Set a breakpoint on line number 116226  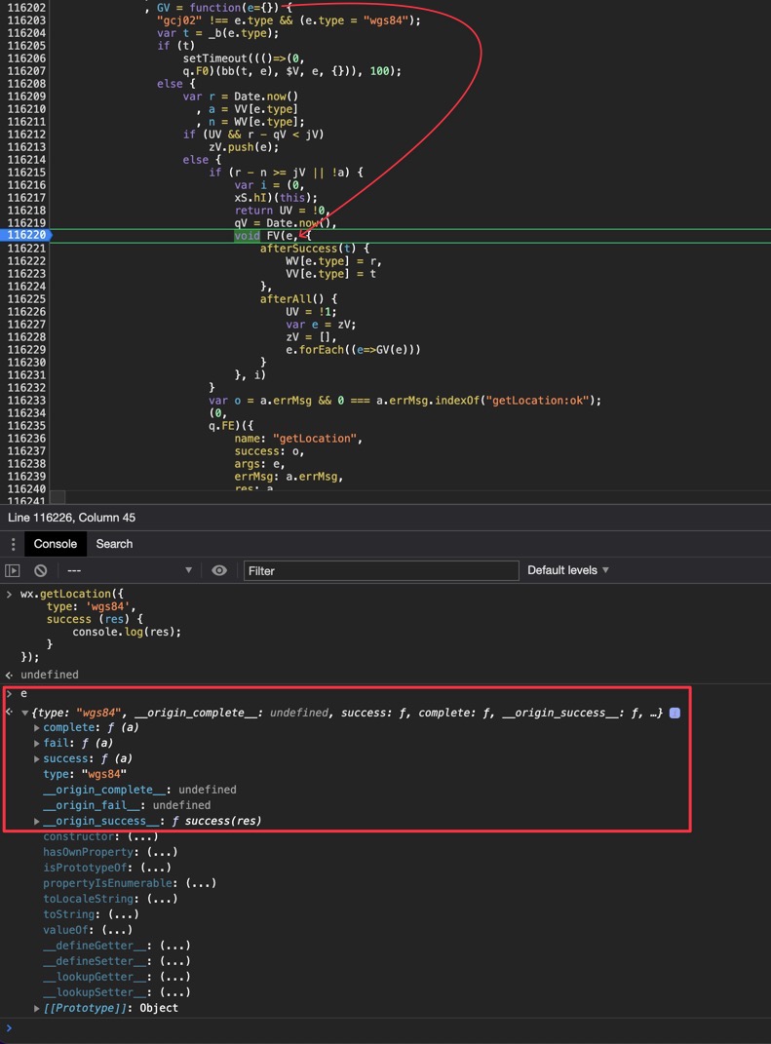tap(25, 312)
